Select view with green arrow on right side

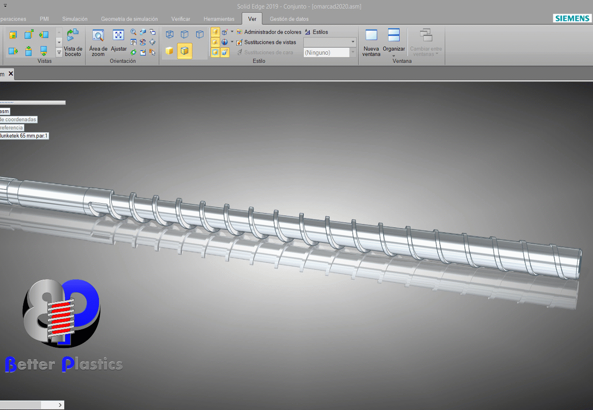13,51
